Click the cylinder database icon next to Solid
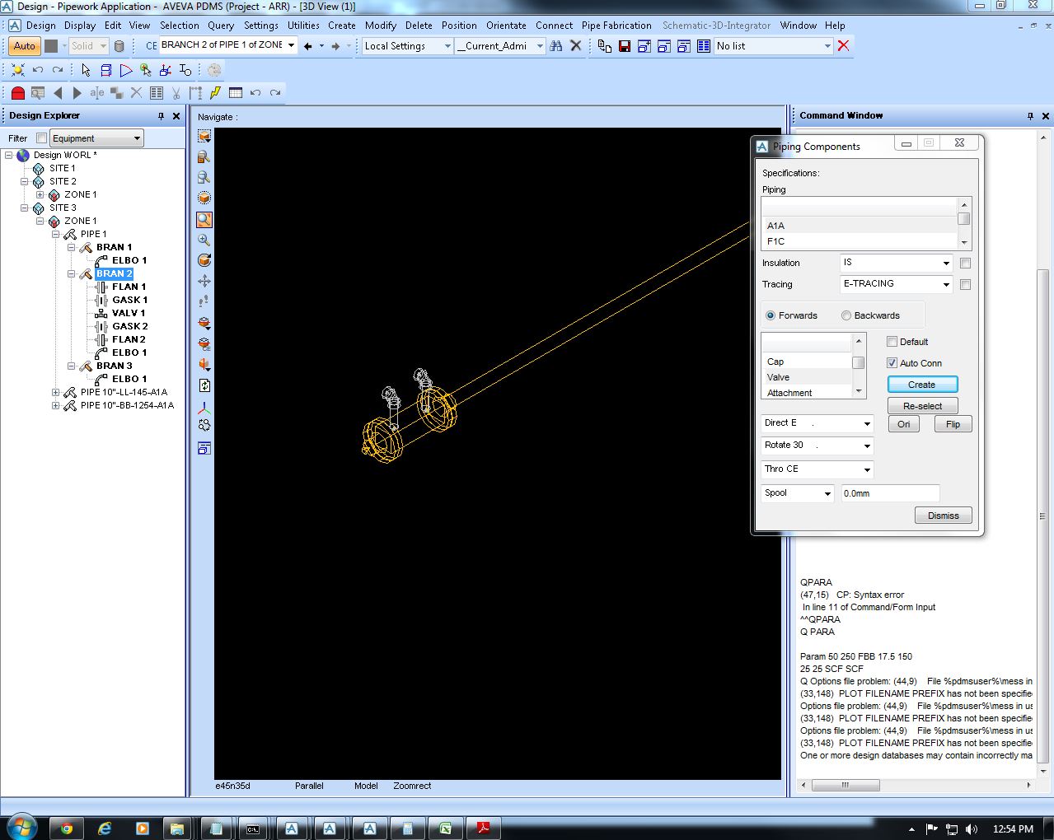Screen dimensions: 1054x840 (119, 46)
